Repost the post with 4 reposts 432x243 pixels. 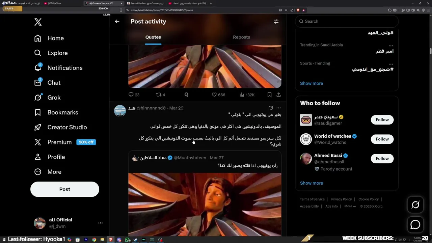tap(160, 95)
